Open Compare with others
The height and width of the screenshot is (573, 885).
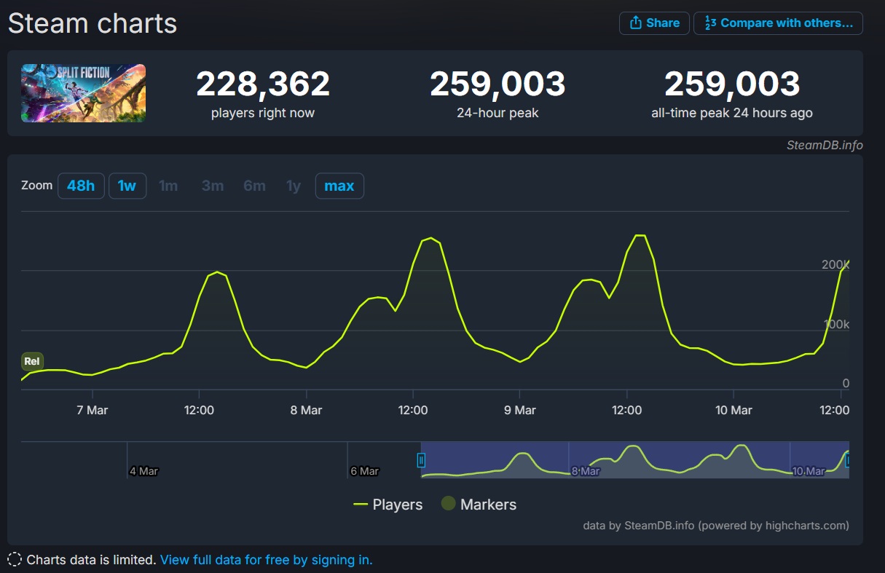[x=778, y=23]
